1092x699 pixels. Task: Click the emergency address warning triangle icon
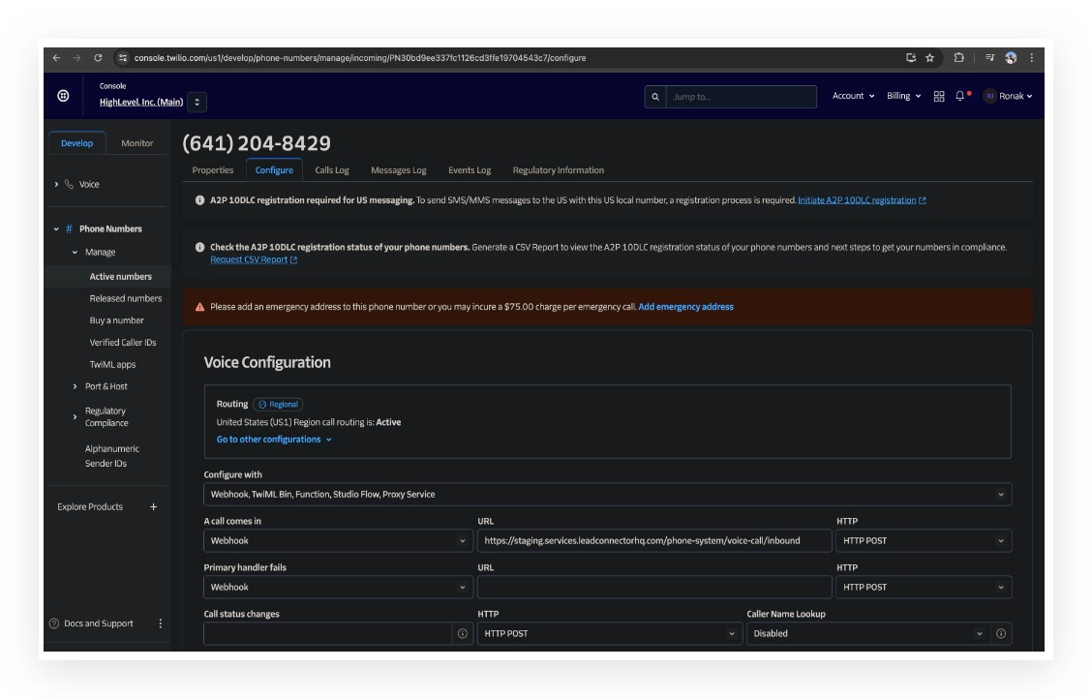click(x=199, y=307)
